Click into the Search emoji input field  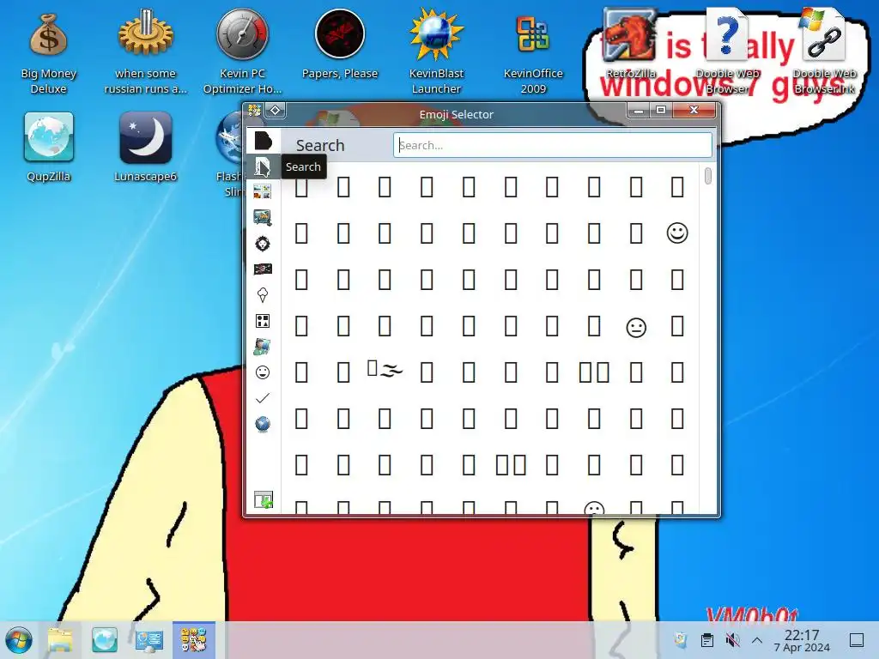click(553, 145)
